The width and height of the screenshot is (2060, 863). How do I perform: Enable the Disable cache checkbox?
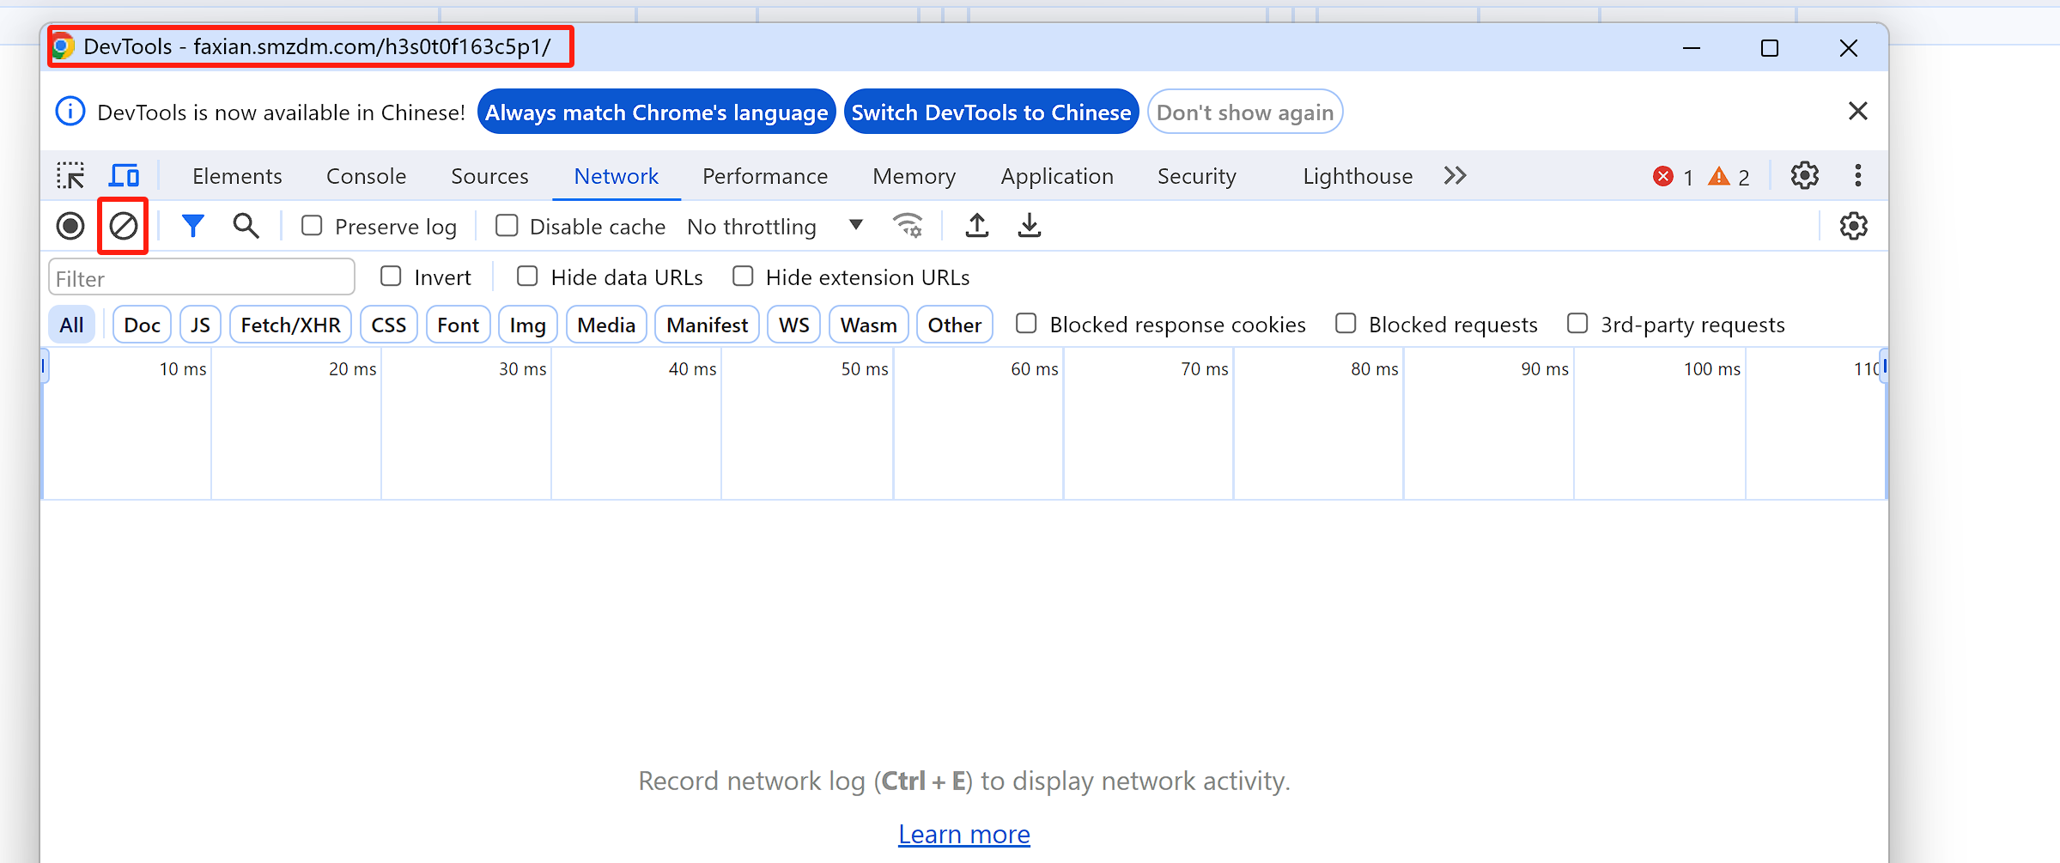(507, 226)
